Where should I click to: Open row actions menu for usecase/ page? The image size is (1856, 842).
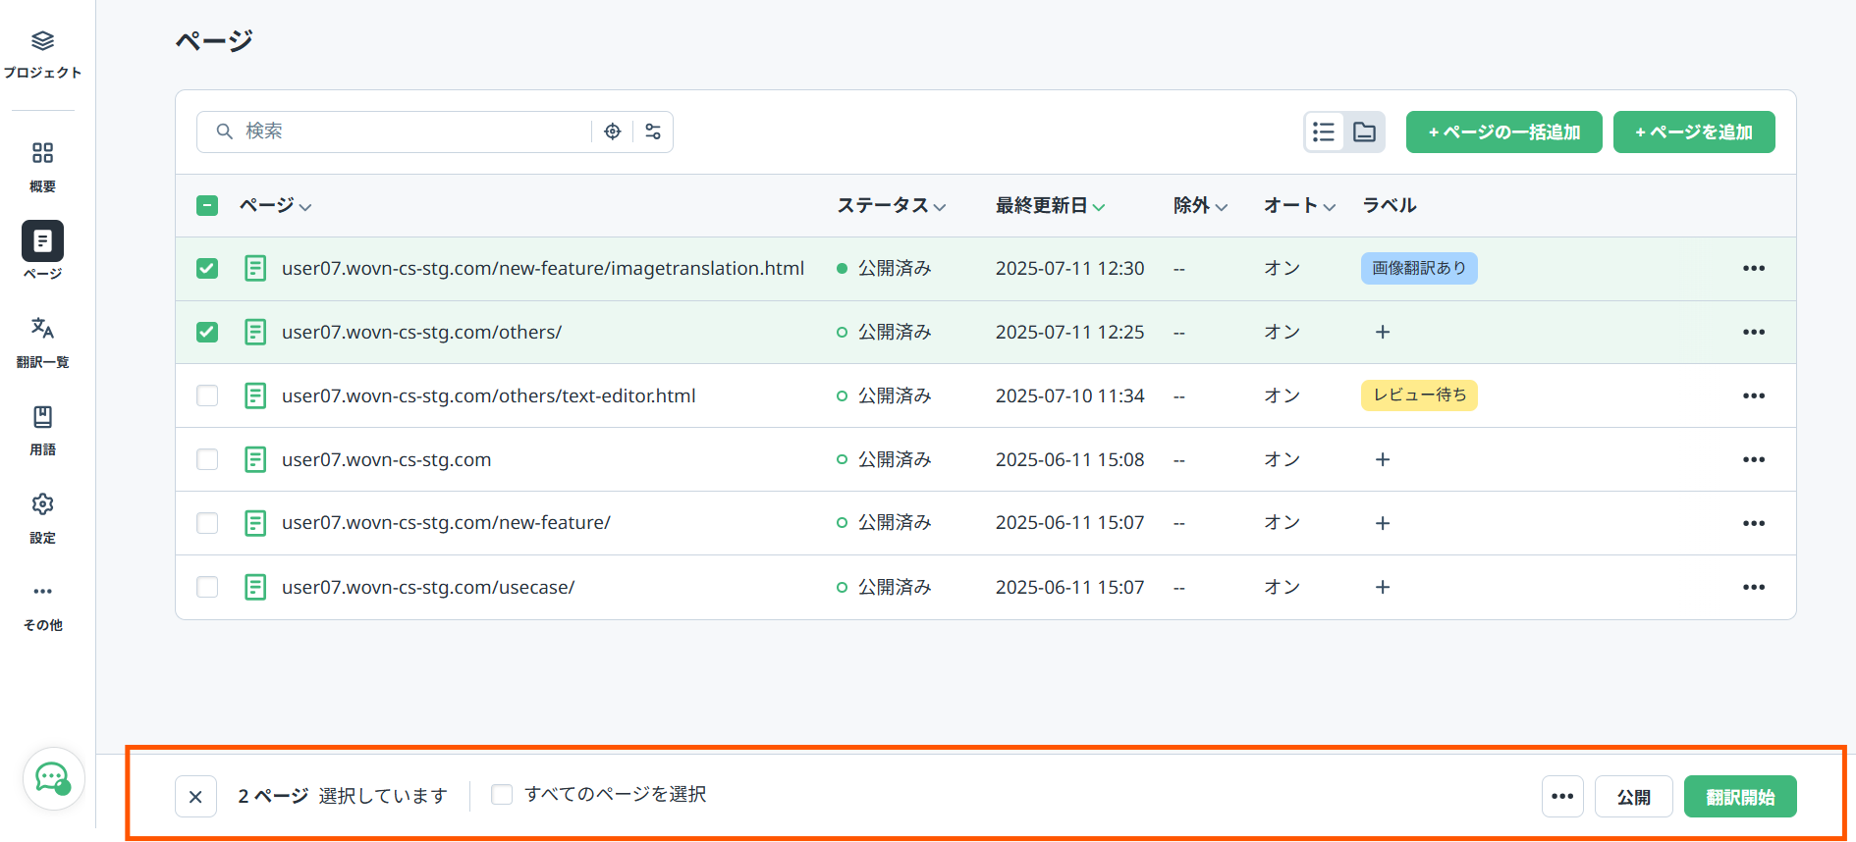pyautogui.click(x=1753, y=587)
